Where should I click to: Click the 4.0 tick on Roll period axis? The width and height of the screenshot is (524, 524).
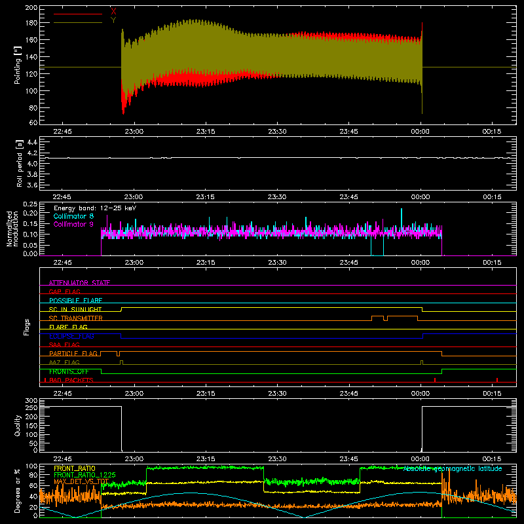click(32, 164)
